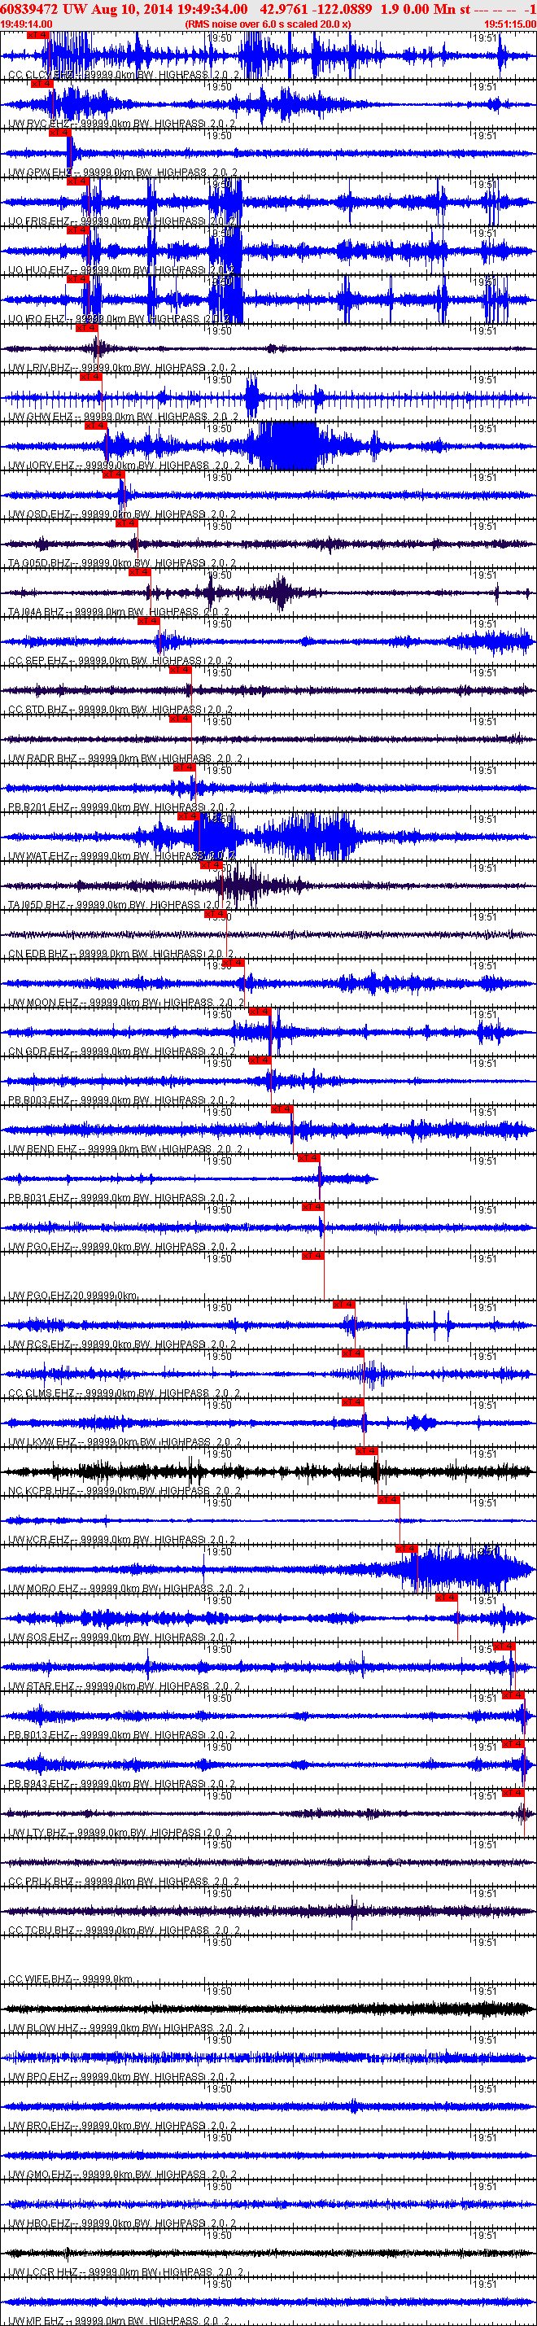Select the UW RADR BHZ station label
This screenshot has width=537, height=2326.
click(x=124, y=759)
